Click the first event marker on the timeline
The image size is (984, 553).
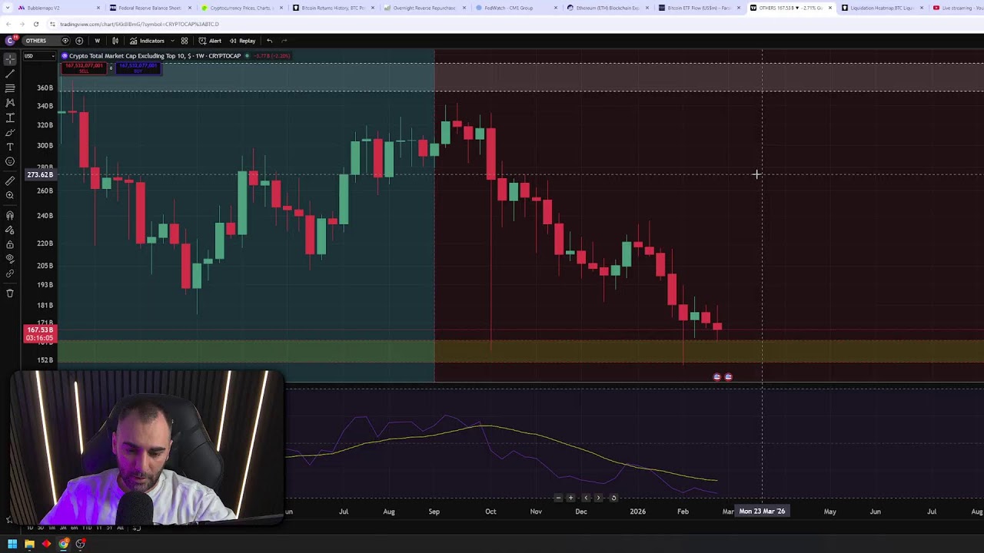(x=717, y=377)
